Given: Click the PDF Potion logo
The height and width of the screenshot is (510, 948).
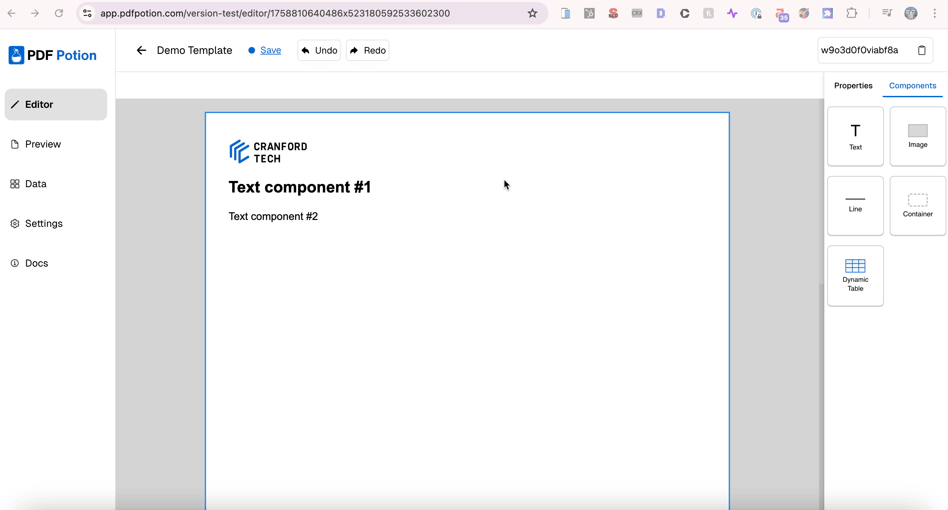Looking at the screenshot, I should pyautogui.click(x=53, y=55).
